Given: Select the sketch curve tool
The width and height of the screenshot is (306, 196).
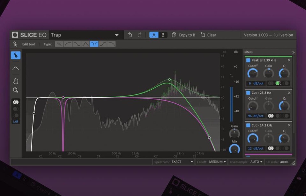Looking at the screenshot, I should tap(16, 68).
